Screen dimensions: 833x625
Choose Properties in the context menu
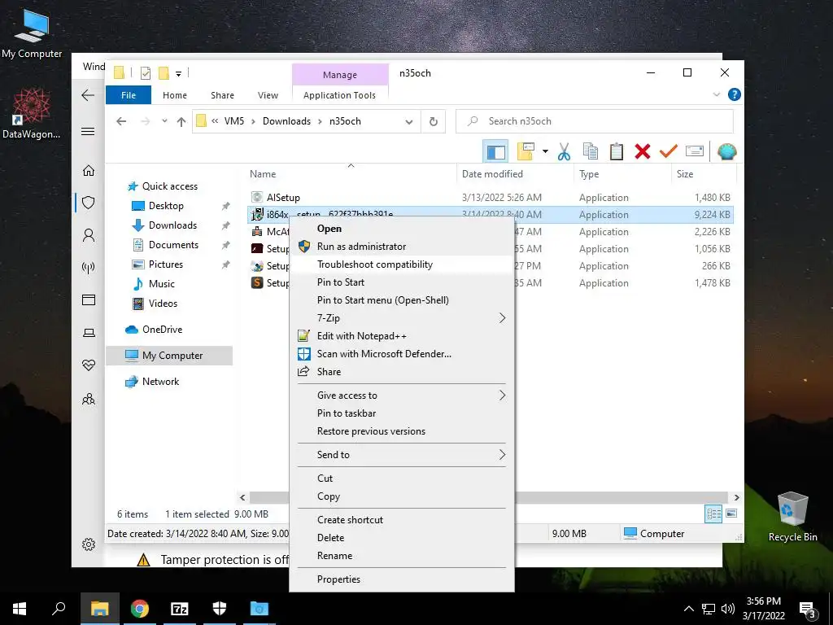click(x=402, y=579)
